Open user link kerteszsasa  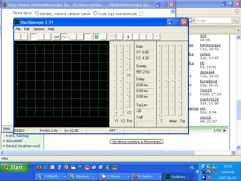[210, 45]
